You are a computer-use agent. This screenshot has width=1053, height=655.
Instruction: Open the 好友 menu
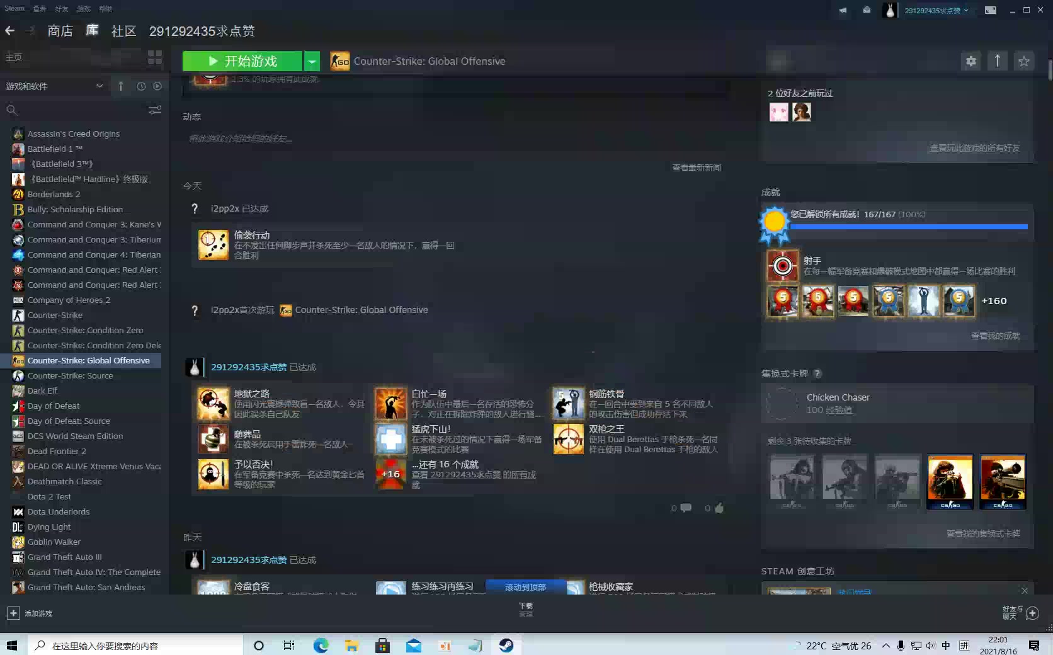tap(62, 9)
